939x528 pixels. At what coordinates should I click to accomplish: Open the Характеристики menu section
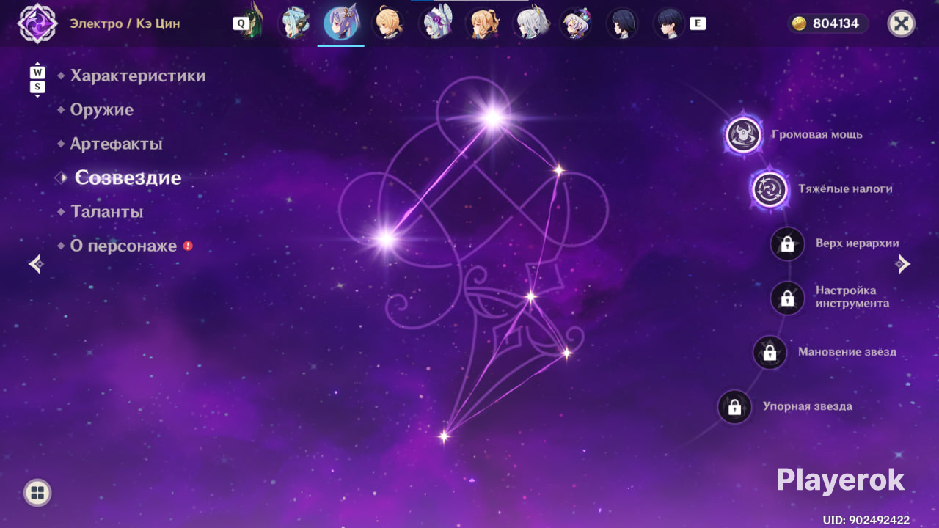click(138, 76)
